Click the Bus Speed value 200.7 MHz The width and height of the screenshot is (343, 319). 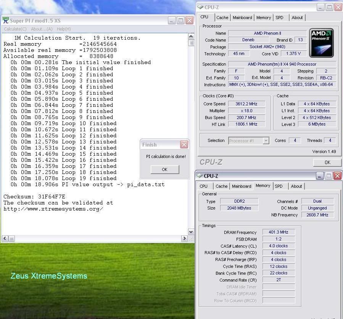[x=246, y=118]
